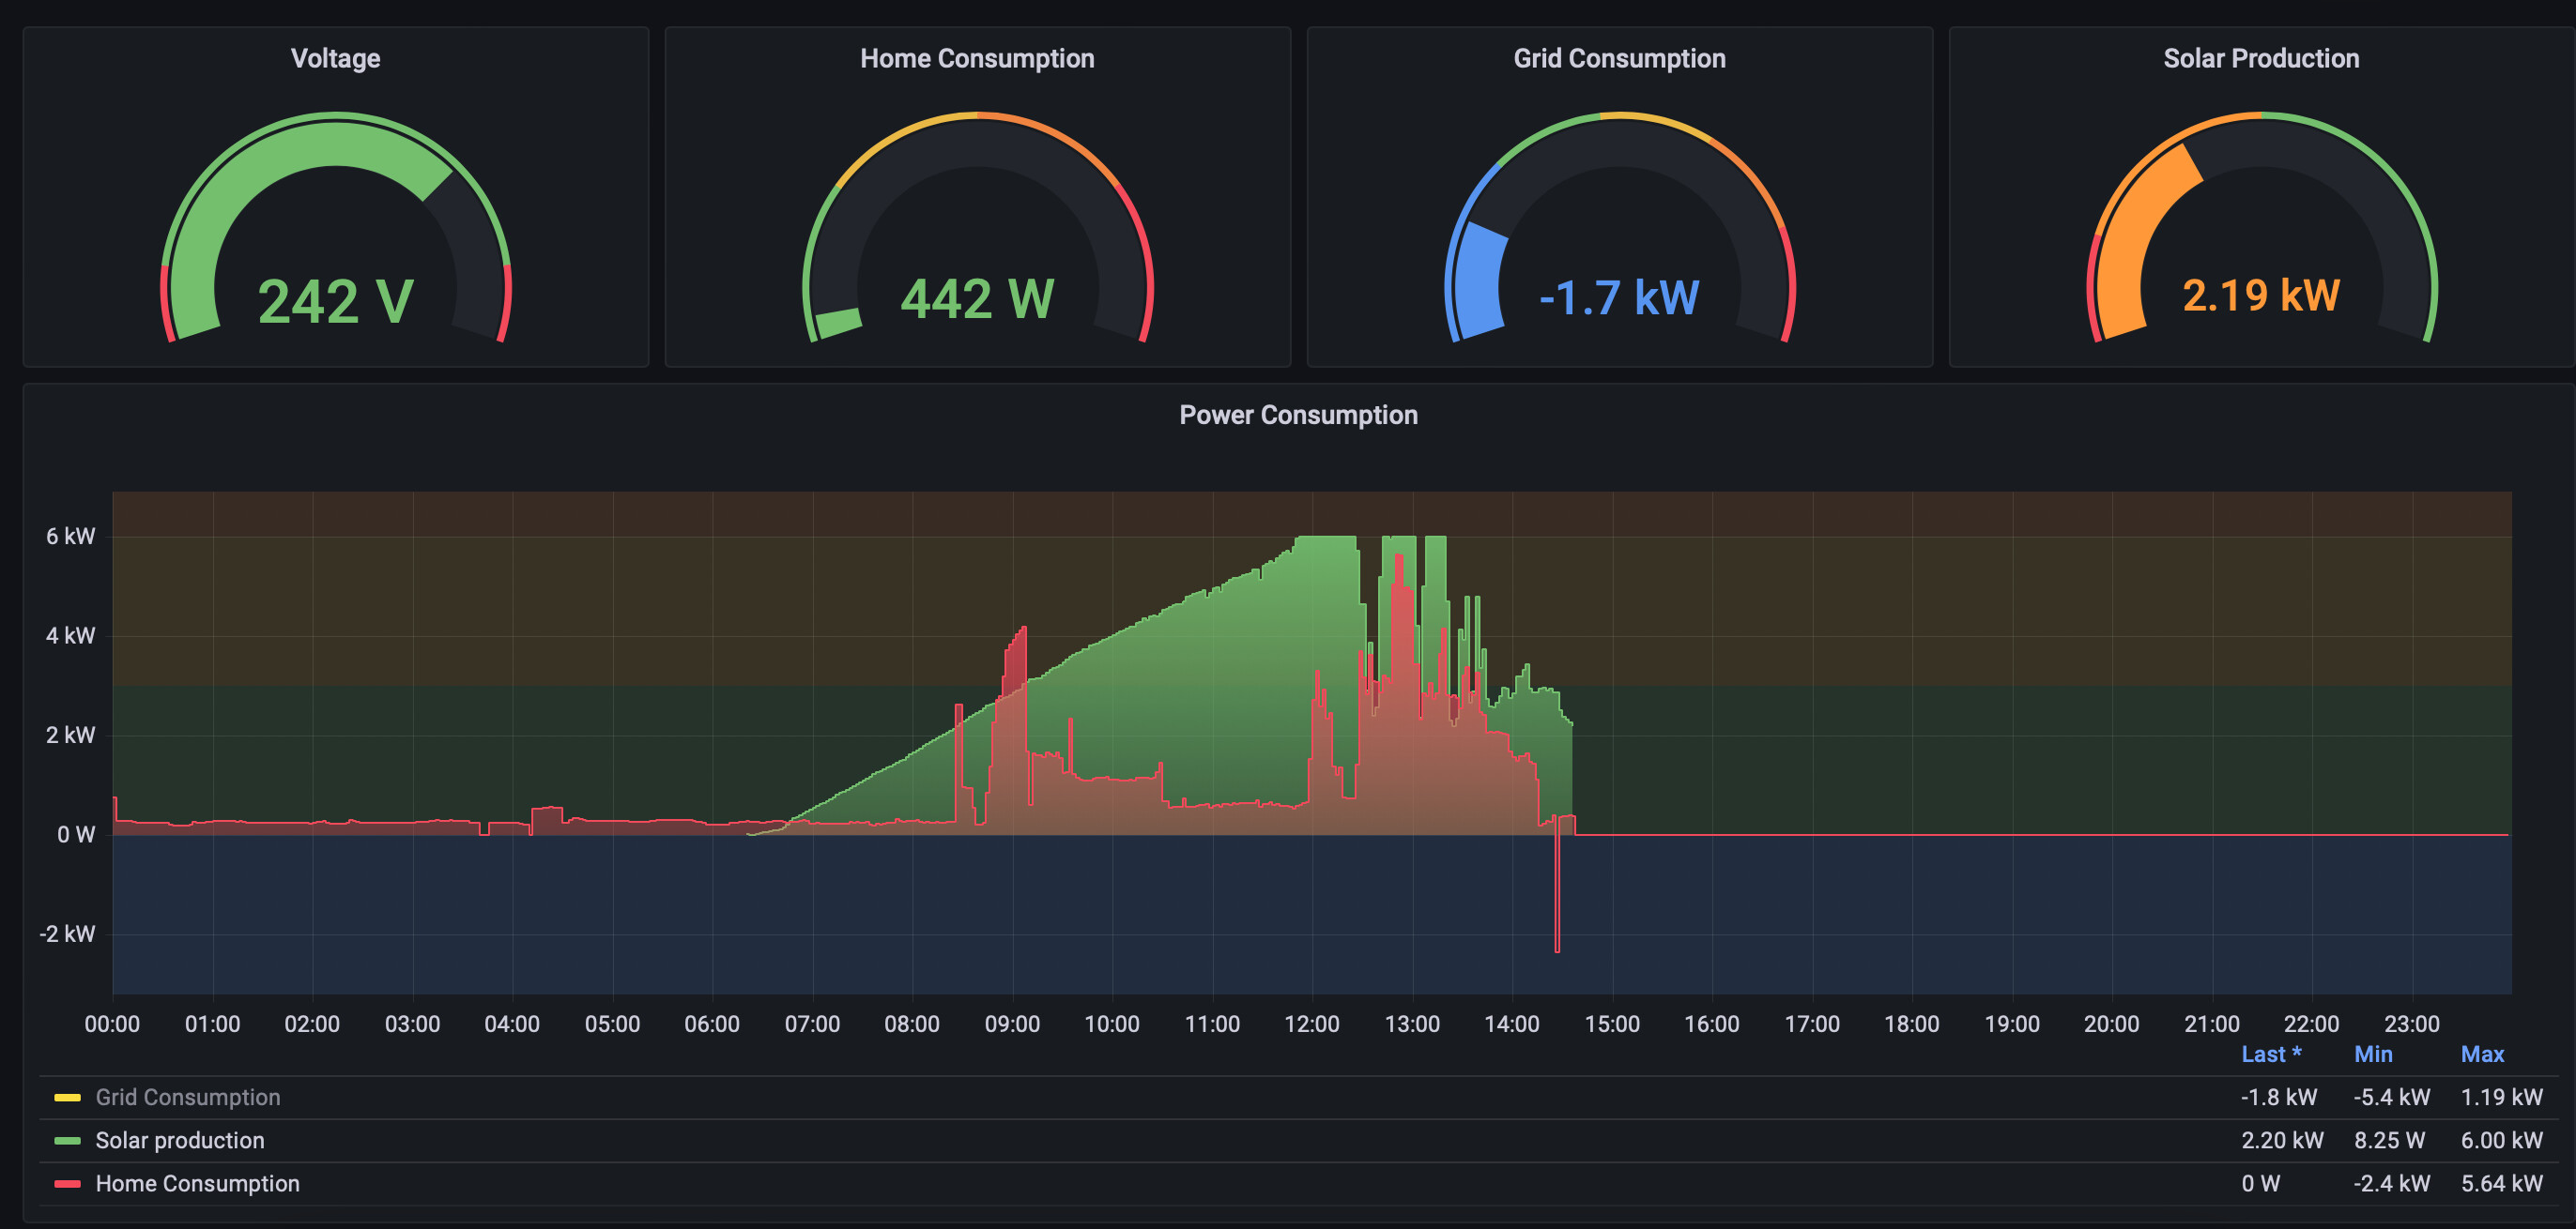Click the red Home Consumption legend swatch
This screenshot has height=1229, width=2576.
pyautogui.click(x=67, y=1183)
